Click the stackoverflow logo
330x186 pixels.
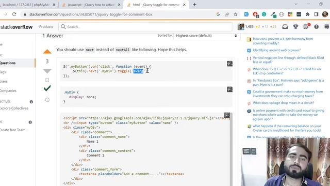pos(16,27)
